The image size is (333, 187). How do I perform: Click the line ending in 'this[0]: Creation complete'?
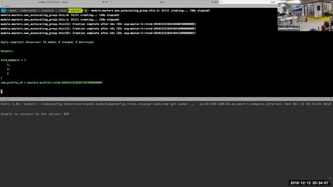(98, 33)
